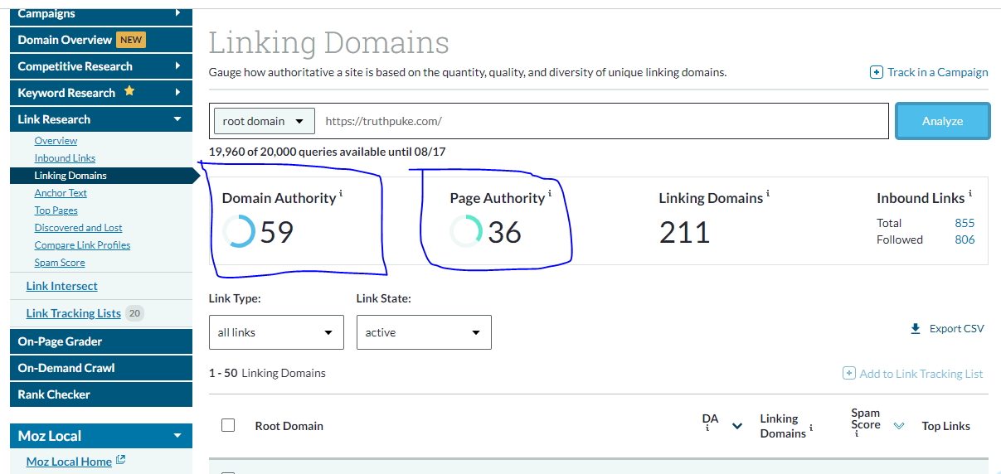Click the star icon beside Keyword Research
Viewport: 1001px width, 474px height.
click(129, 91)
